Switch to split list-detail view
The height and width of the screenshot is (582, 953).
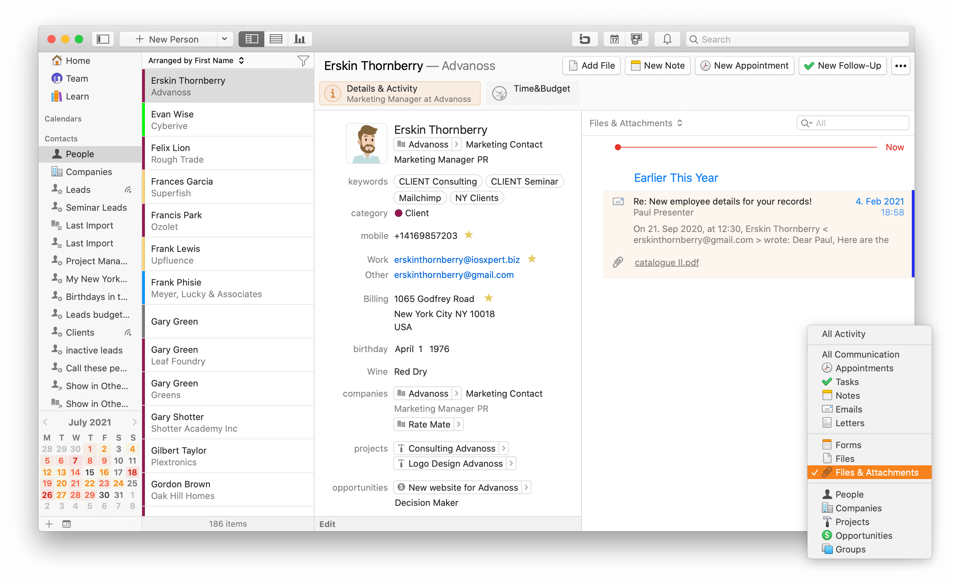coord(251,39)
